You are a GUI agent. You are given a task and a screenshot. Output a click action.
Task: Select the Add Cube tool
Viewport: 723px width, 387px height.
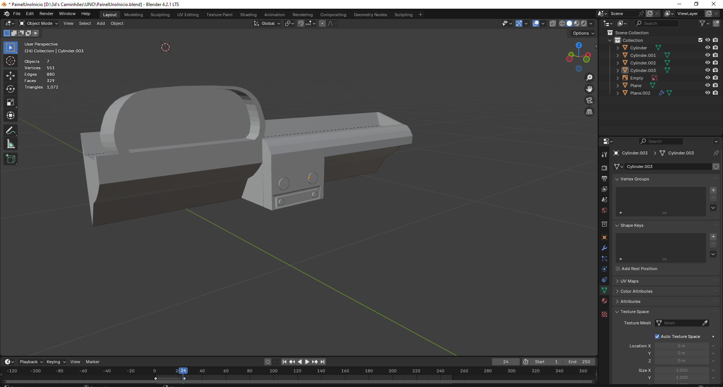point(11,159)
